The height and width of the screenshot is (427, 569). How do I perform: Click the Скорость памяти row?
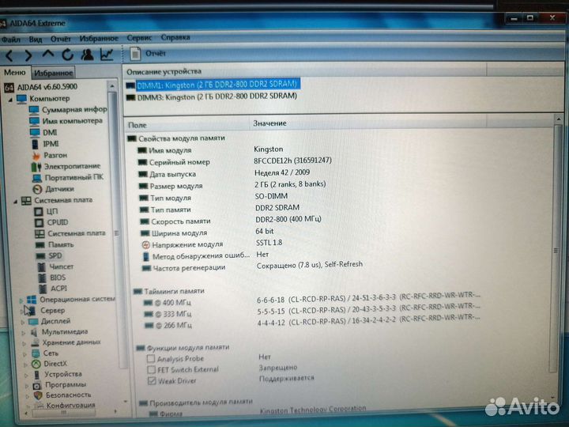click(x=231, y=221)
